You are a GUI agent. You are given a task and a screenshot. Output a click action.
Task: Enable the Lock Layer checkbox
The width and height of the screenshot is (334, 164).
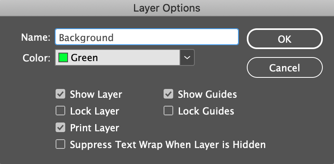click(x=60, y=111)
